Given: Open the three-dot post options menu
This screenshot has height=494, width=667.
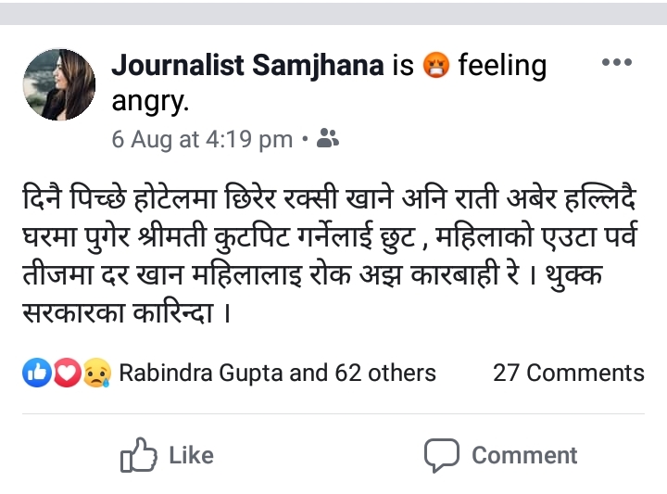Looking at the screenshot, I should pos(616,63).
